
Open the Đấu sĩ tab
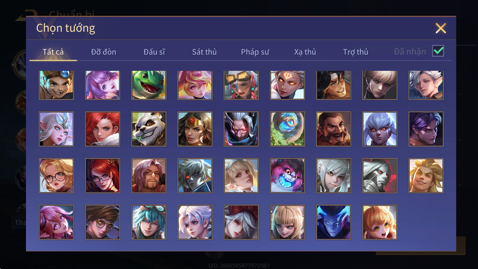point(154,52)
